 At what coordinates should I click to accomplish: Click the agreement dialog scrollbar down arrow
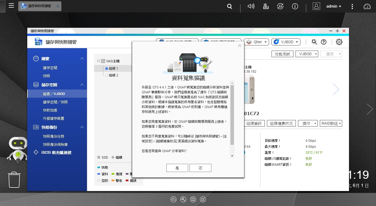click(x=232, y=156)
